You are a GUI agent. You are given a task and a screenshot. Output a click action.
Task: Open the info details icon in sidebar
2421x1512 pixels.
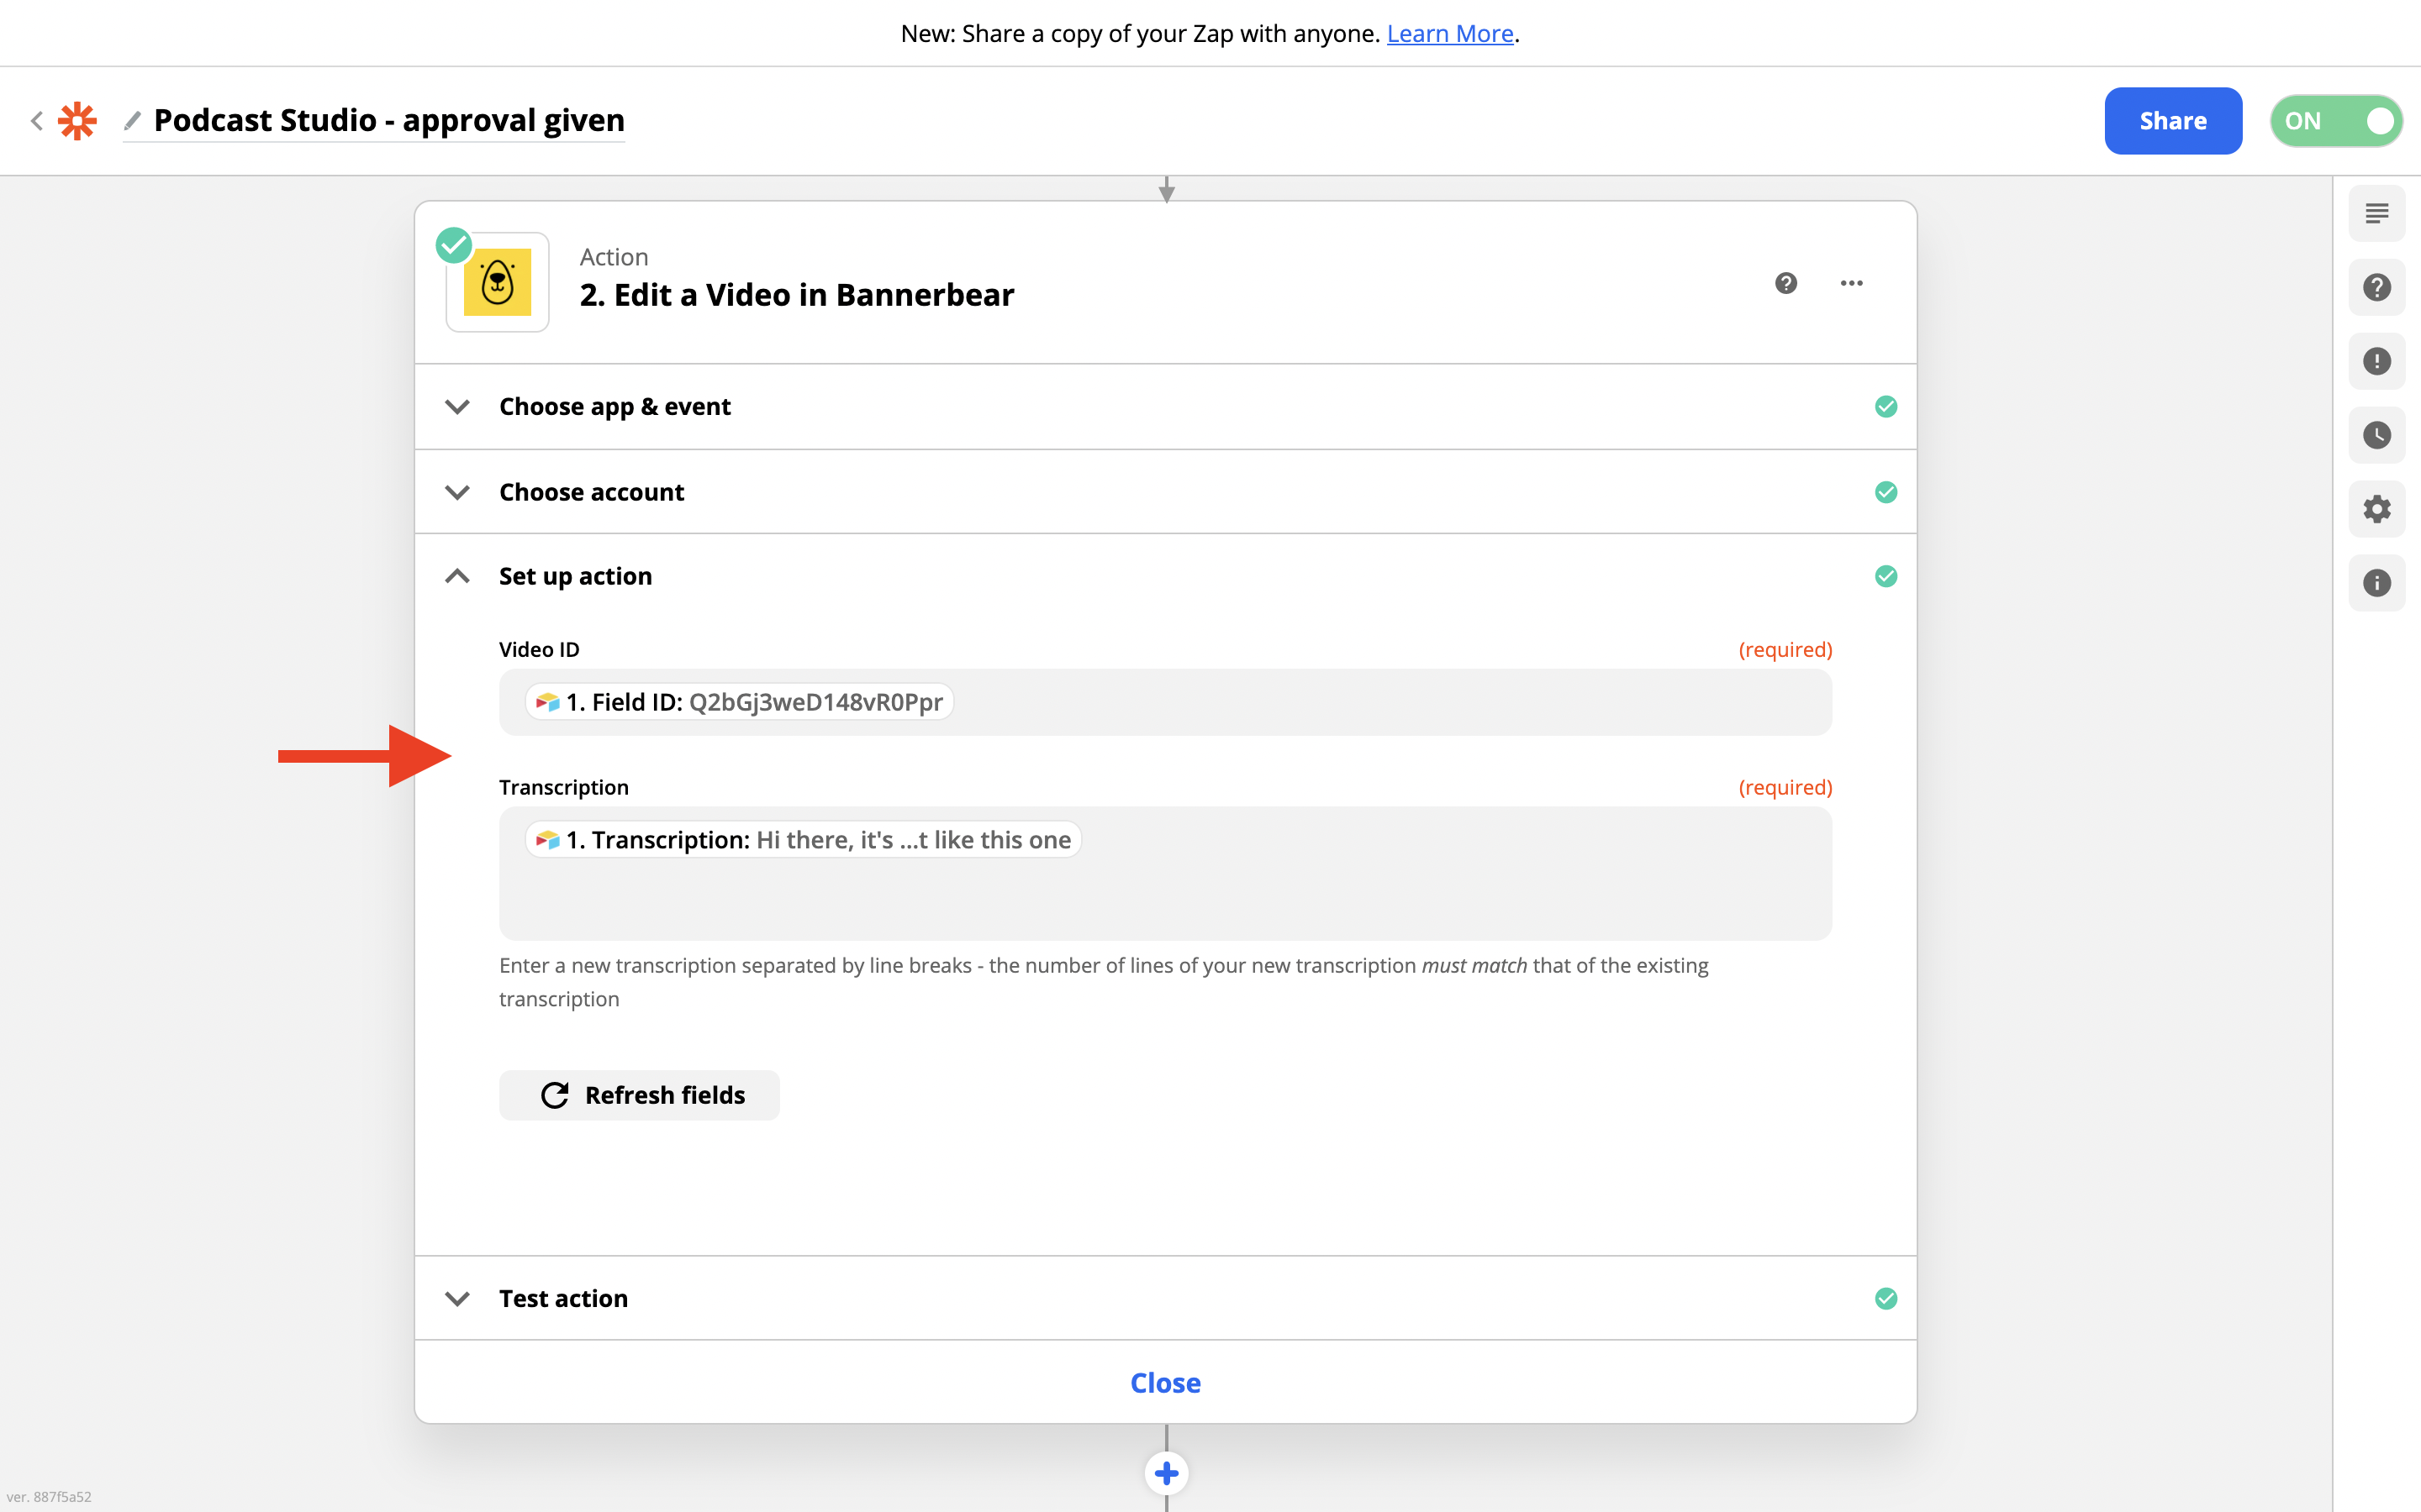pyautogui.click(x=2377, y=583)
